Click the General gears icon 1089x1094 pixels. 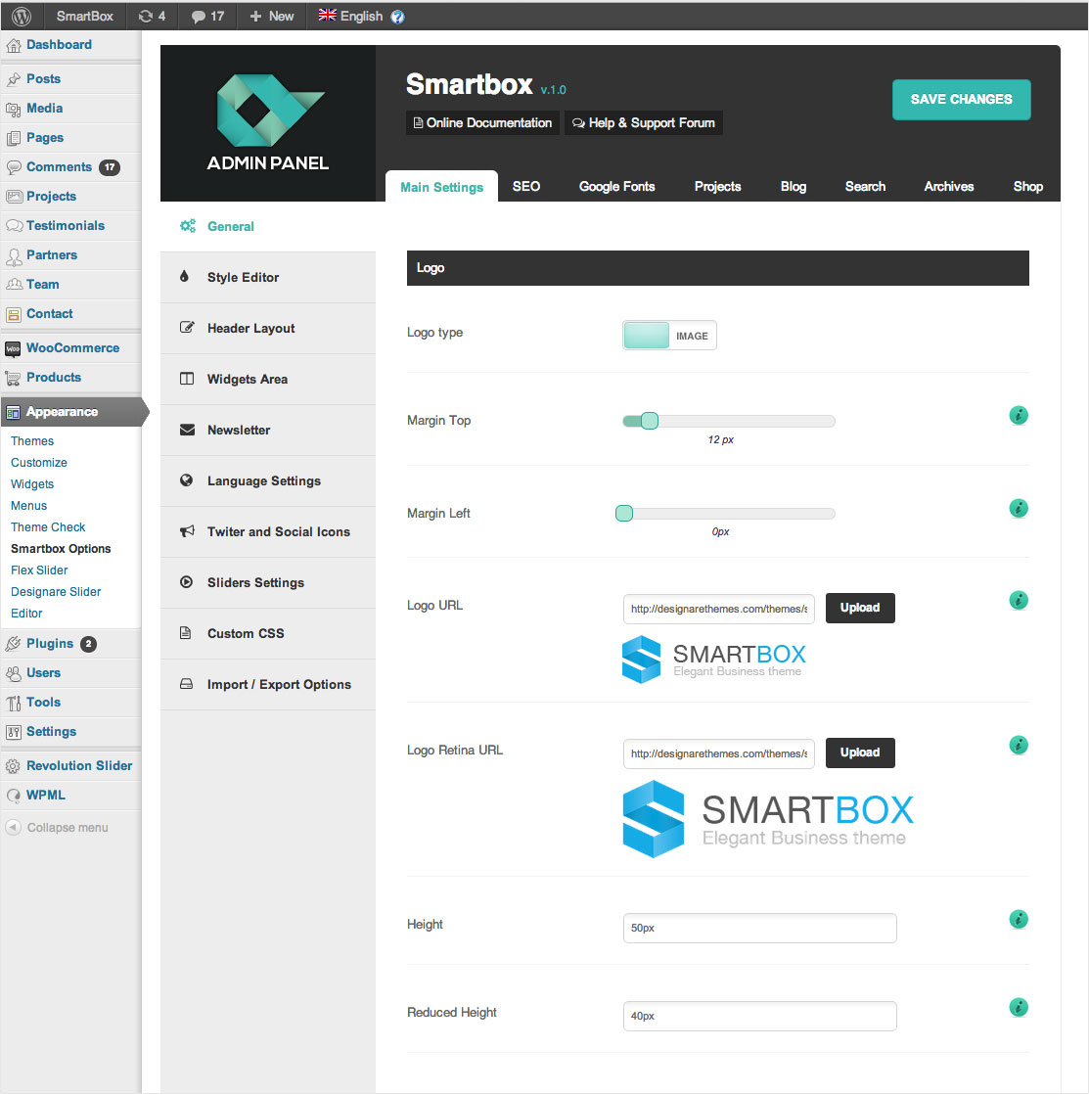click(x=188, y=225)
